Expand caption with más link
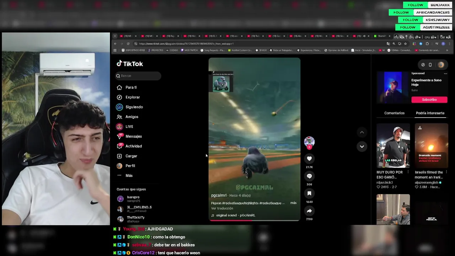455x256 pixels. click(293, 203)
